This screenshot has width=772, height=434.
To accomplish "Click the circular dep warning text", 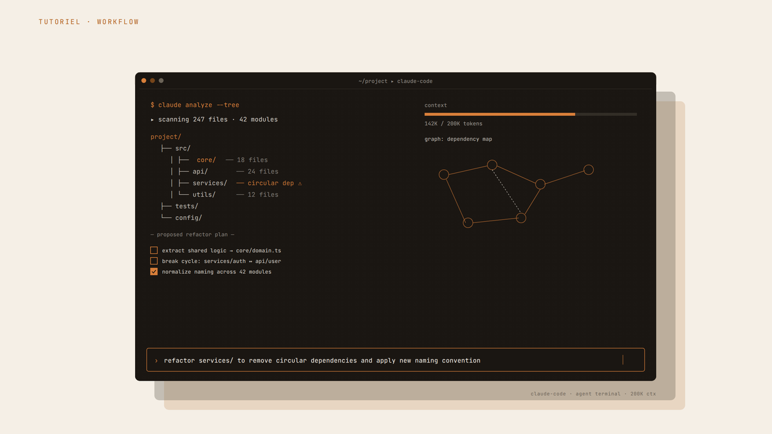I will 271,183.
